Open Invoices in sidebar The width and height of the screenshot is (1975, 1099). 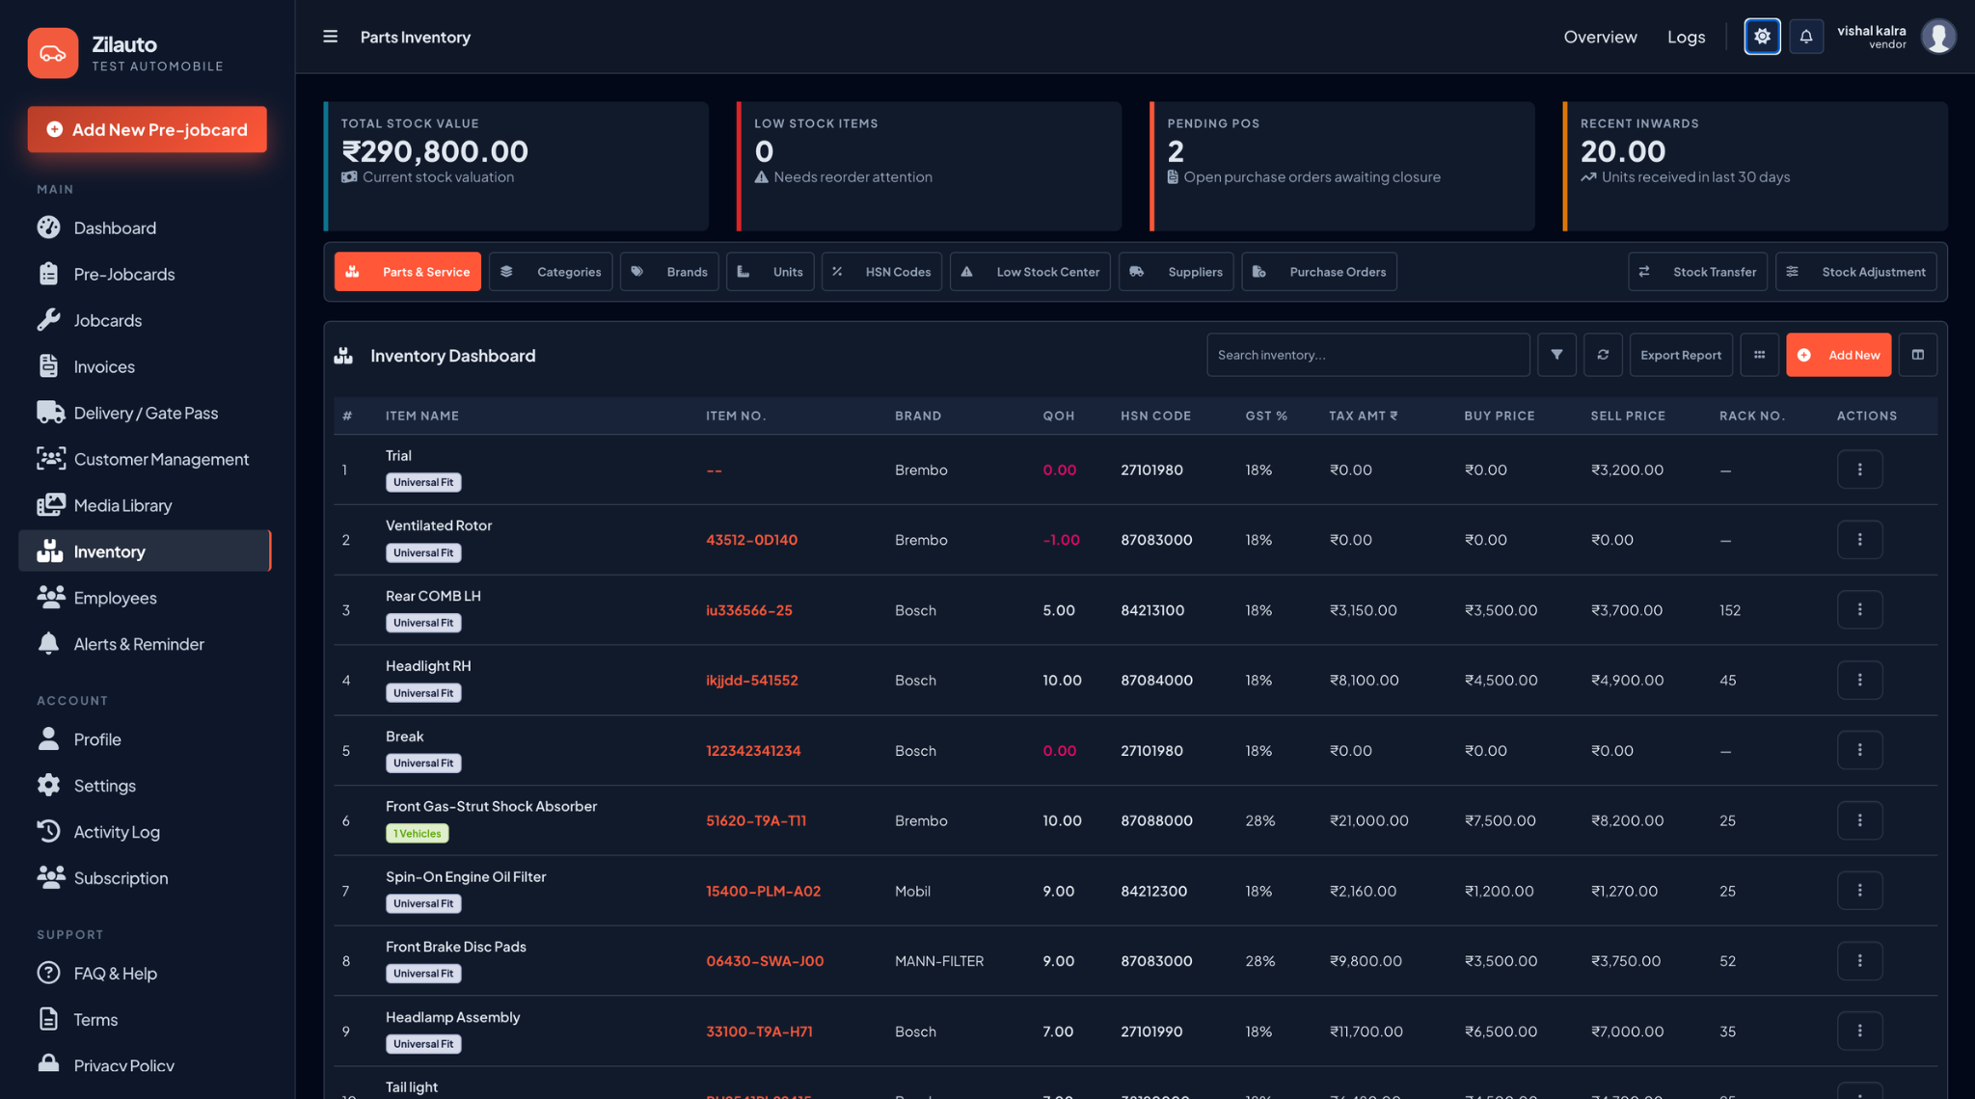pos(145,366)
